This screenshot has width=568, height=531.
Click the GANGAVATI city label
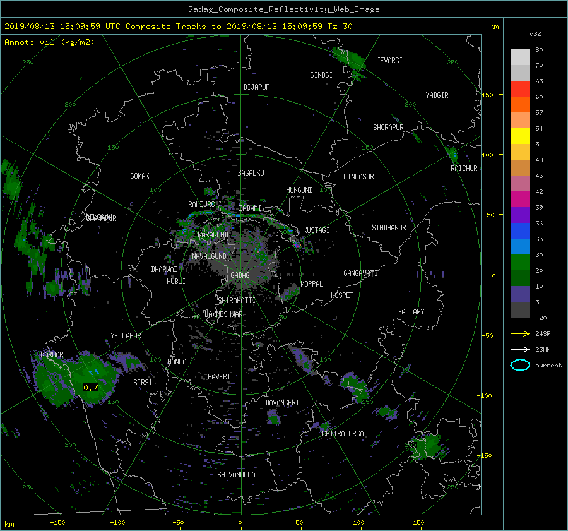(x=360, y=273)
